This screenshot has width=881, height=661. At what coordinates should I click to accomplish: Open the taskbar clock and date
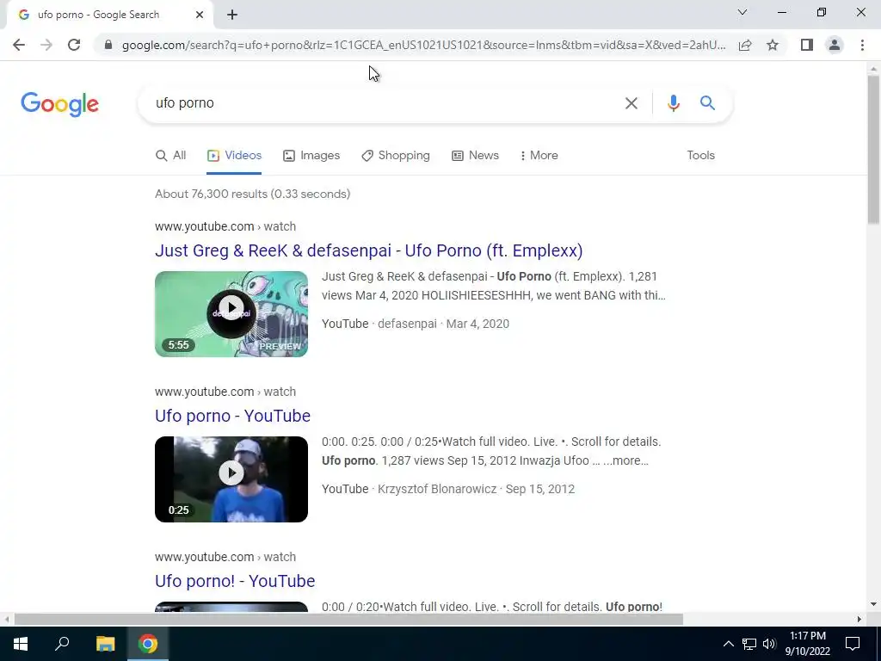point(807,644)
